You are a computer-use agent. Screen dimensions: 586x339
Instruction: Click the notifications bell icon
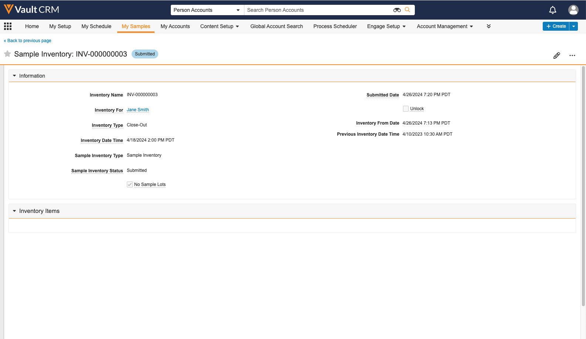click(x=552, y=10)
